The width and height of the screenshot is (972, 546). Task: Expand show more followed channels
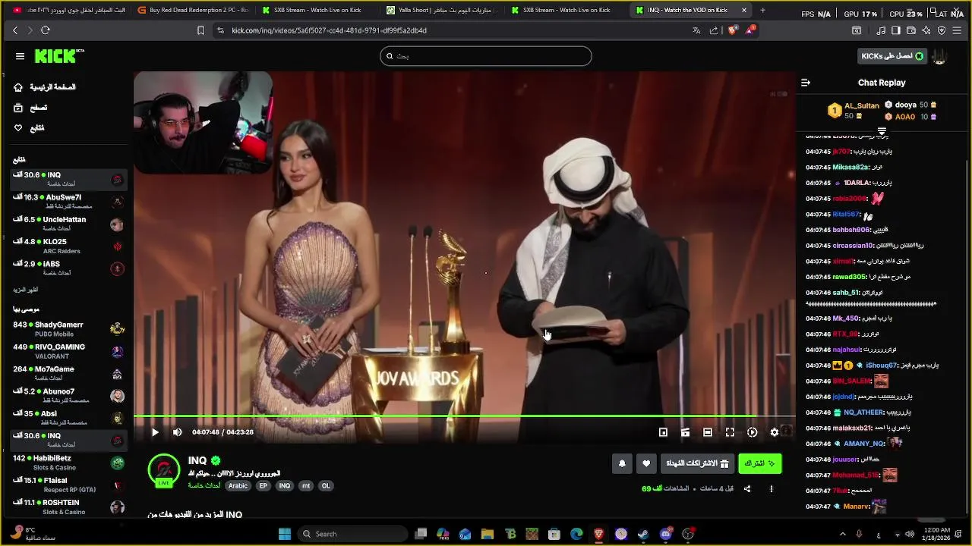point(25,290)
